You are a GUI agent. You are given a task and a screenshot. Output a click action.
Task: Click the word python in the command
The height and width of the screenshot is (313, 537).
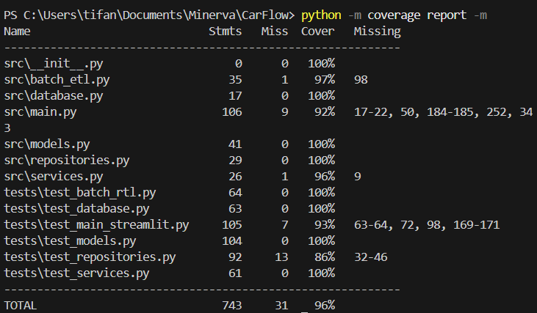pyautogui.click(x=320, y=15)
